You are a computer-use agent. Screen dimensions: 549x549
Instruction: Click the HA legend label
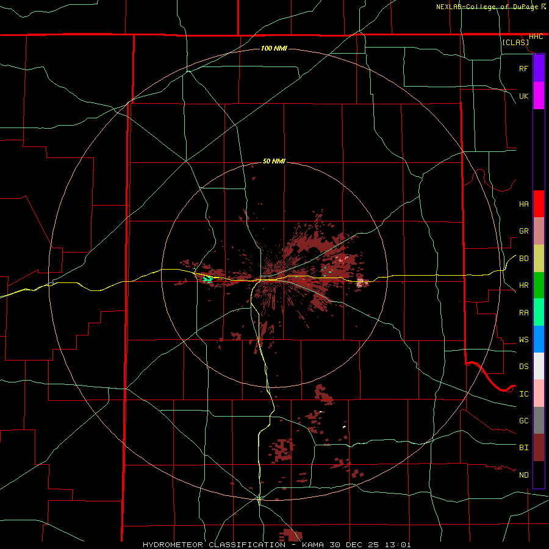[523, 204]
